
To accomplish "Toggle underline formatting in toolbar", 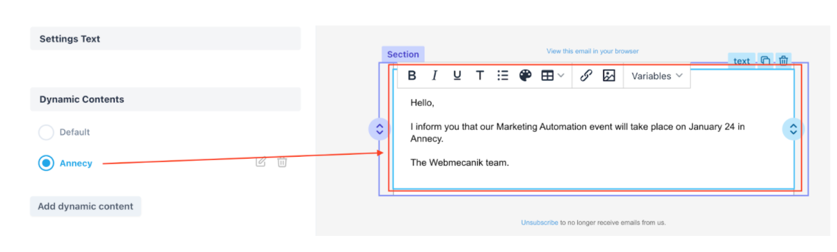I will pyautogui.click(x=457, y=76).
